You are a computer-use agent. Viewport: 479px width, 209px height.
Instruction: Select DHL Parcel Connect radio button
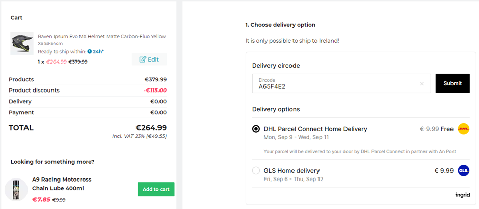pos(256,129)
